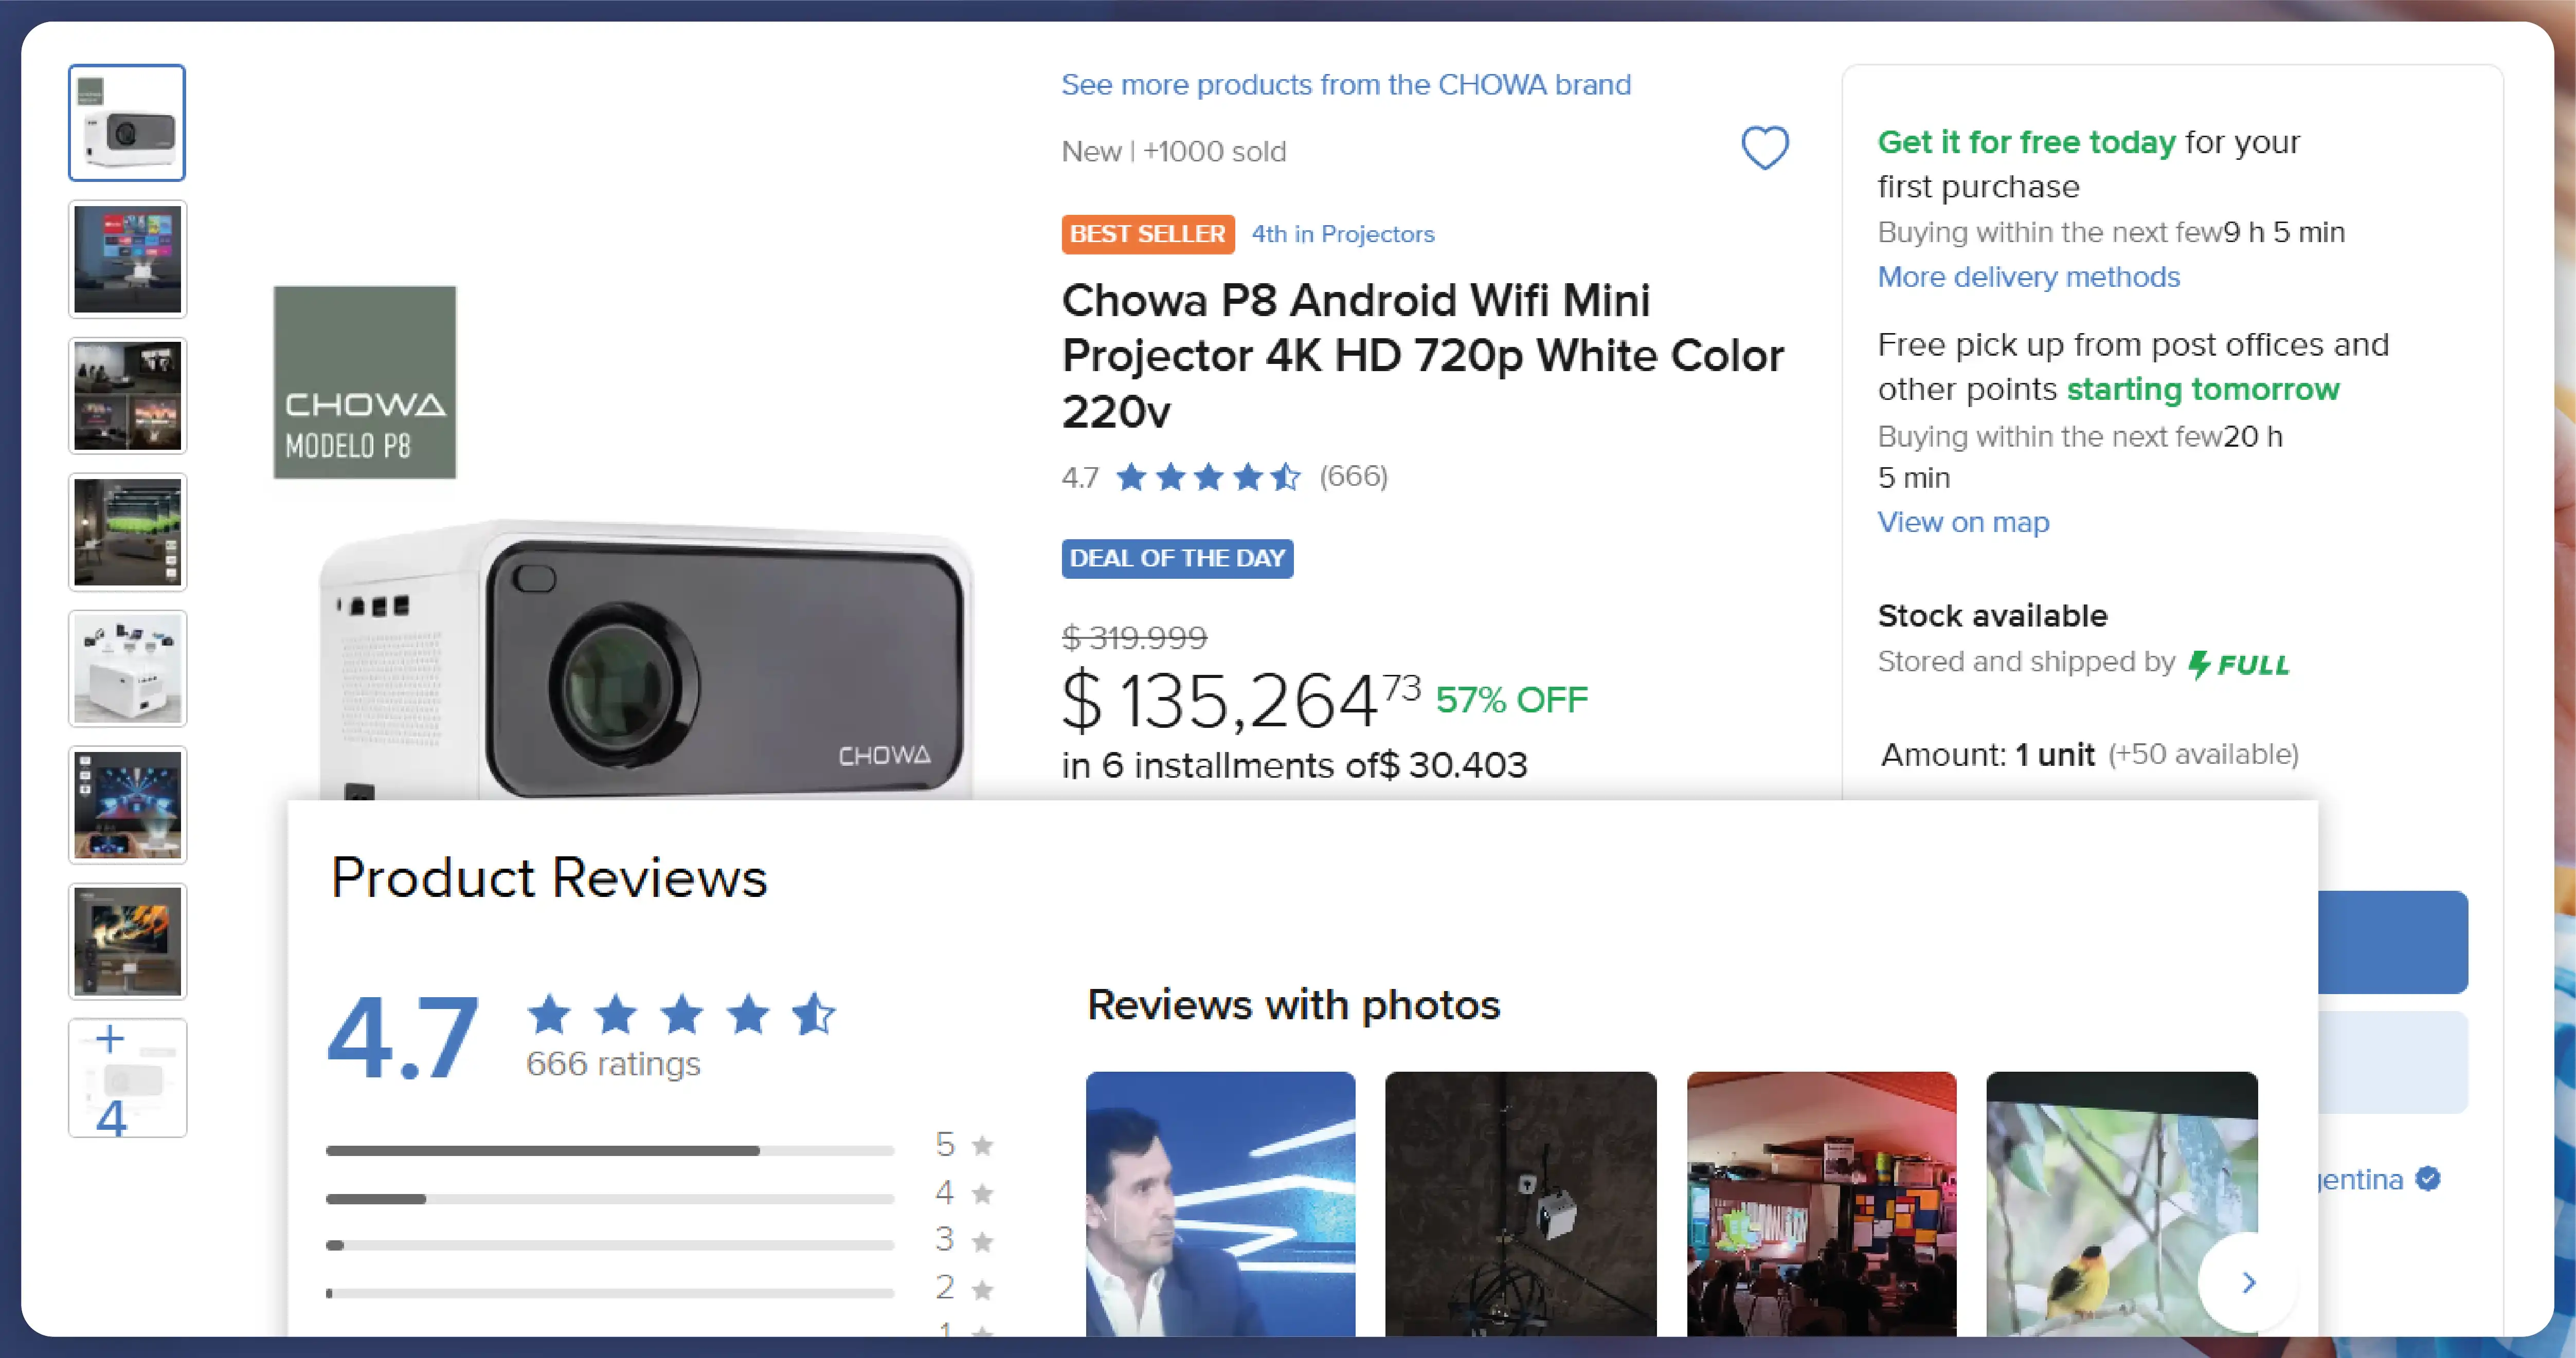This screenshot has height=1358, width=2576.
Task: Open review photo of ceiling-mounted projector
Action: point(1520,1204)
